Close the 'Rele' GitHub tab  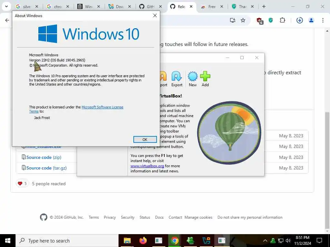coord(191,6)
